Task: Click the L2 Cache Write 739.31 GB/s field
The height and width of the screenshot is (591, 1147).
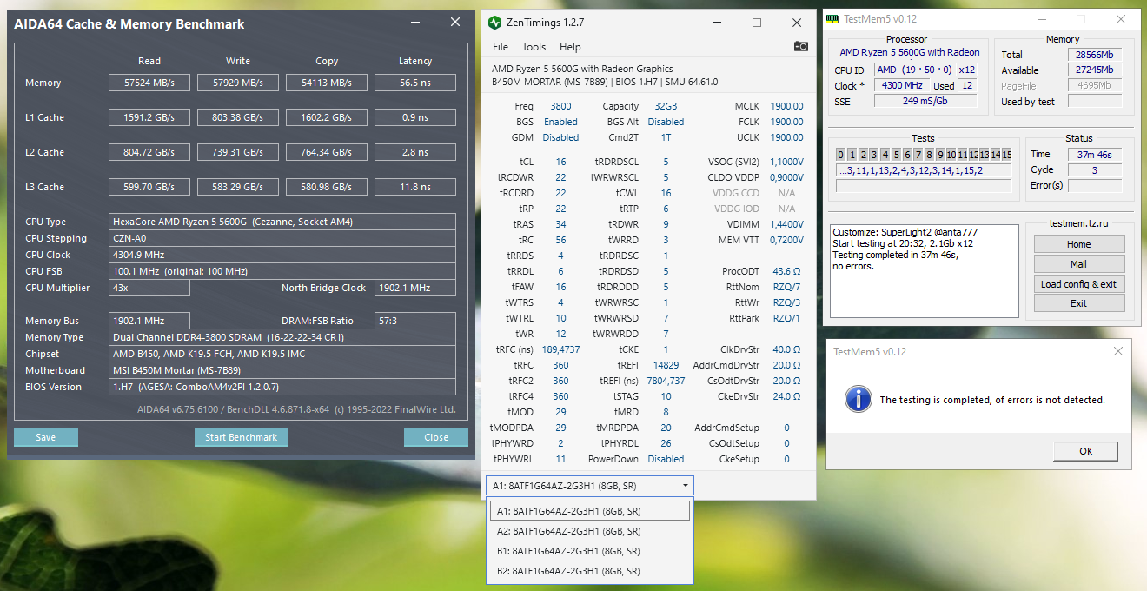Action: click(x=238, y=152)
